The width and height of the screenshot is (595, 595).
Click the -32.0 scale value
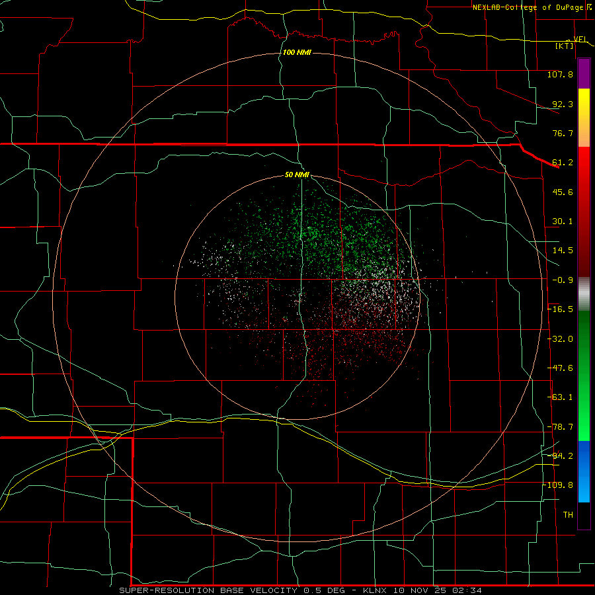tap(560, 339)
